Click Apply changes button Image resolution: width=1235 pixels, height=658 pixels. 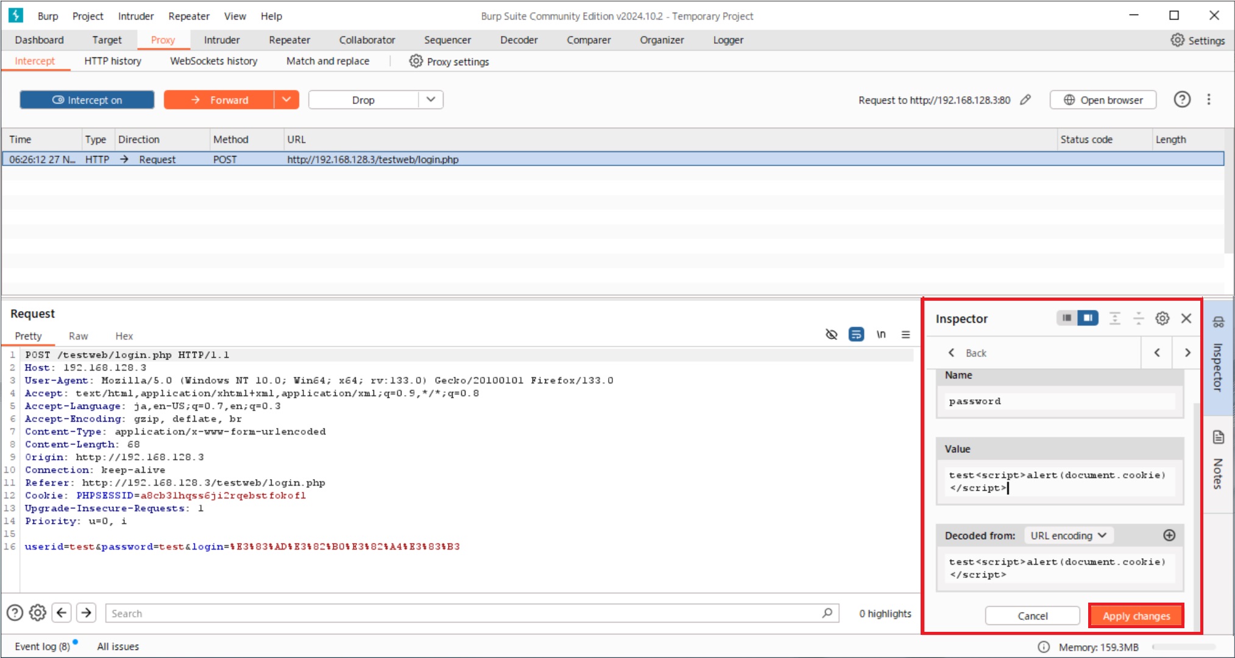tap(1136, 616)
